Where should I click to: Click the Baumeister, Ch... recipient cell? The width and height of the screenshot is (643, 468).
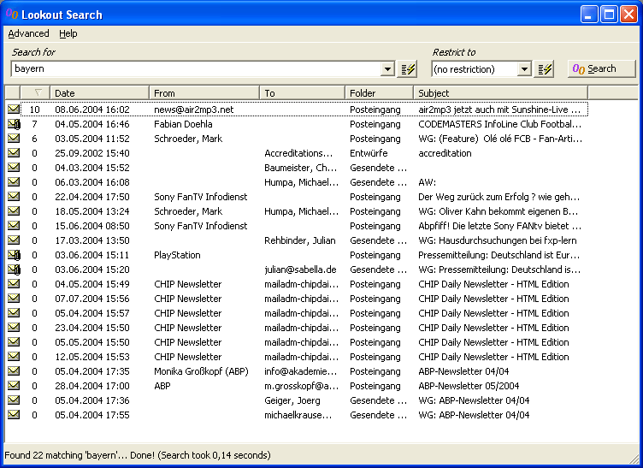tap(300, 168)
